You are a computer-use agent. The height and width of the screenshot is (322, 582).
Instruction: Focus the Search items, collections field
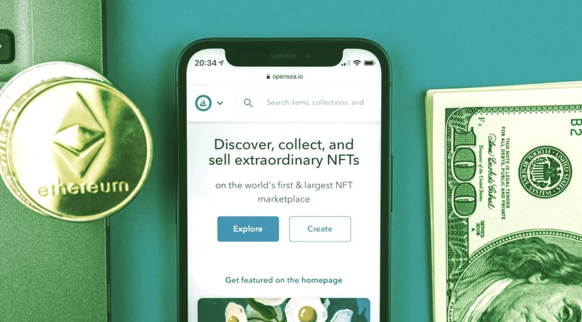pyautogui.click(x=305, y=102)
